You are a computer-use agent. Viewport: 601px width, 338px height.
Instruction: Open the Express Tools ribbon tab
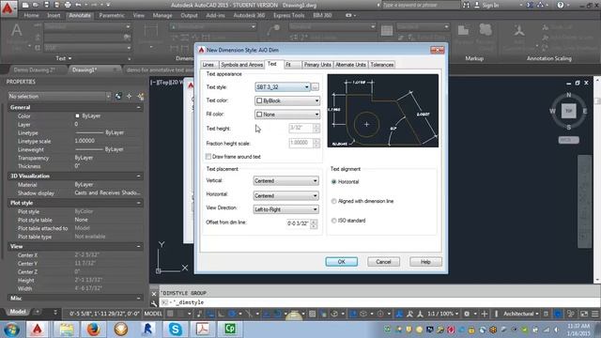[288, 15]
